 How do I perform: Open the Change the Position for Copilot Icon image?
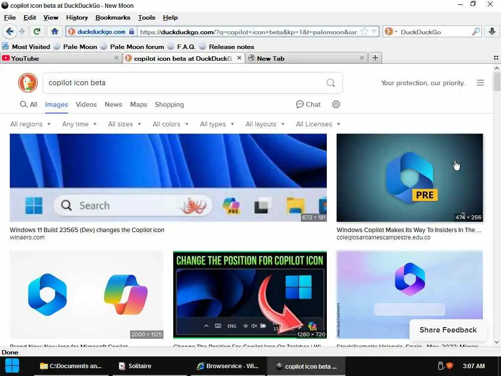click(250, 295)
